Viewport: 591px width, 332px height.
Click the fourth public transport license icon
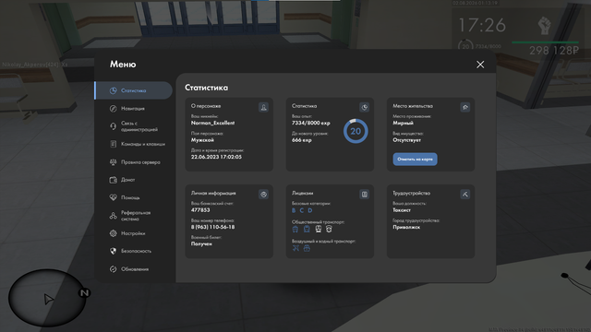tap(329, 229)
